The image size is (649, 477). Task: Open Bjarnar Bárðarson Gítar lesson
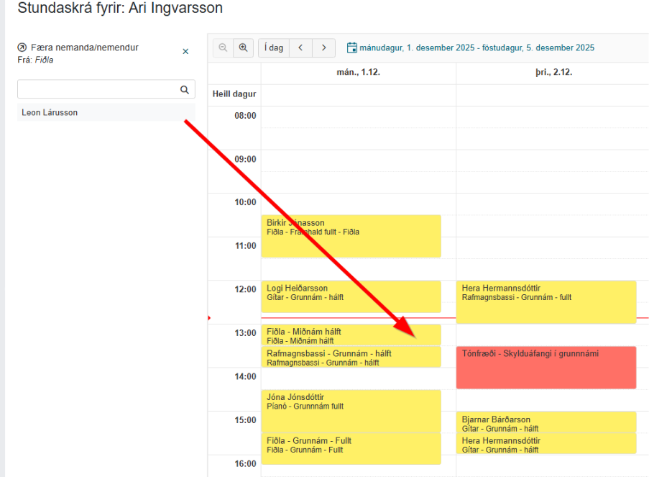click(546, 422)
